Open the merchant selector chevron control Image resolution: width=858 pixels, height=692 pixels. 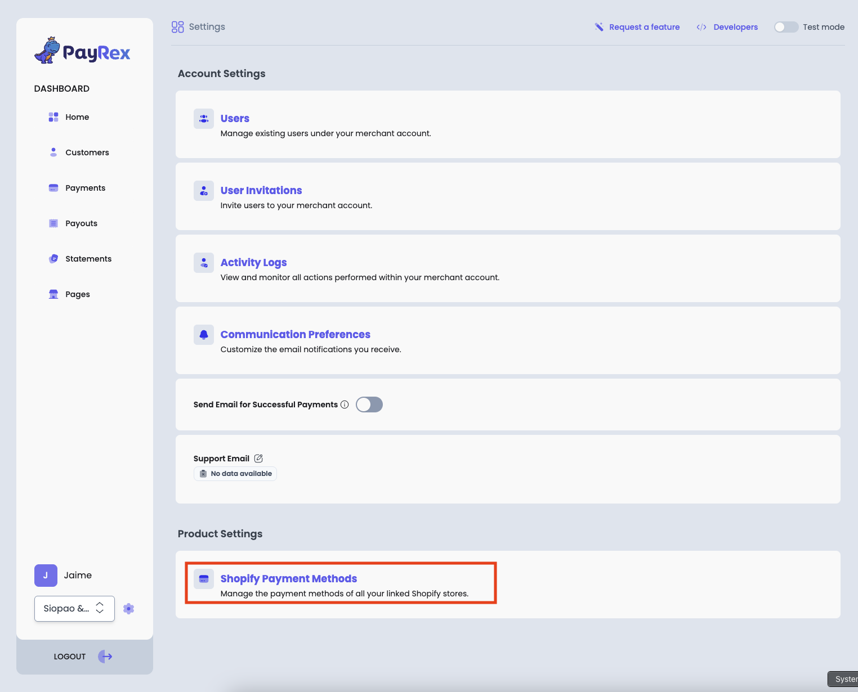99,608
